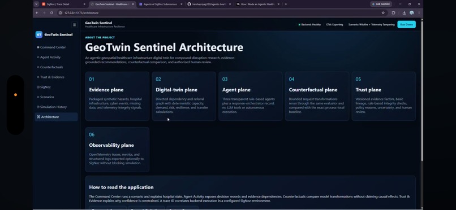Bookmark this page with the star icon
The width and height of the screenshot is (456, 210).
383,13
